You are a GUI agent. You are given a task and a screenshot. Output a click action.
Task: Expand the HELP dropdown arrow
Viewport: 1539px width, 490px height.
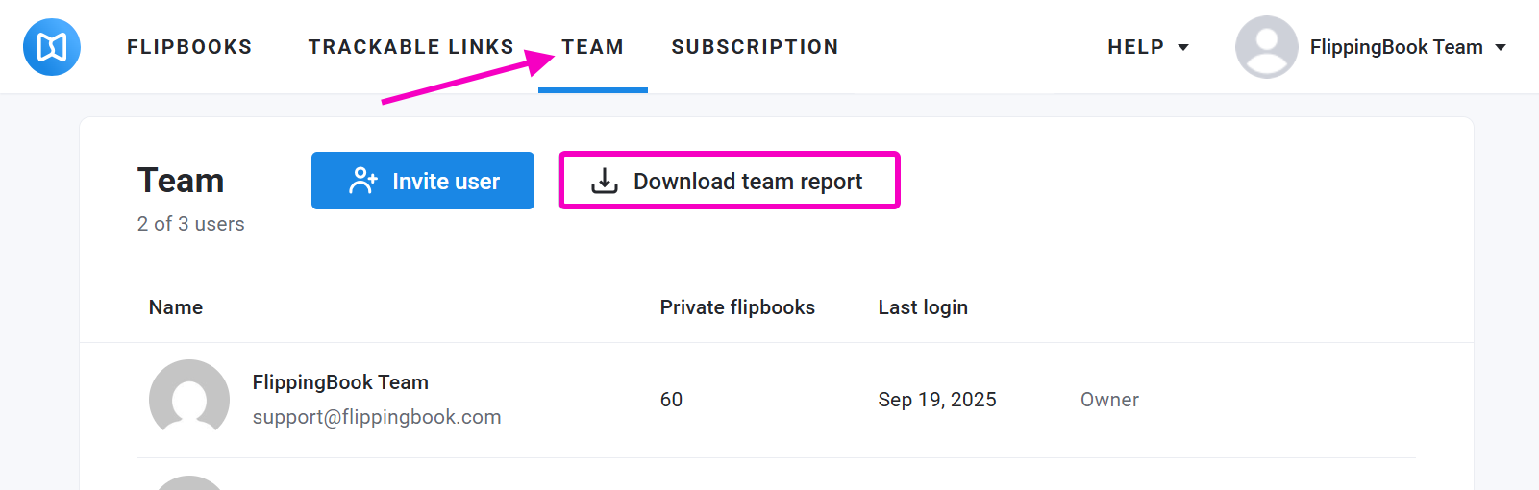click(x=1183, y=48)
